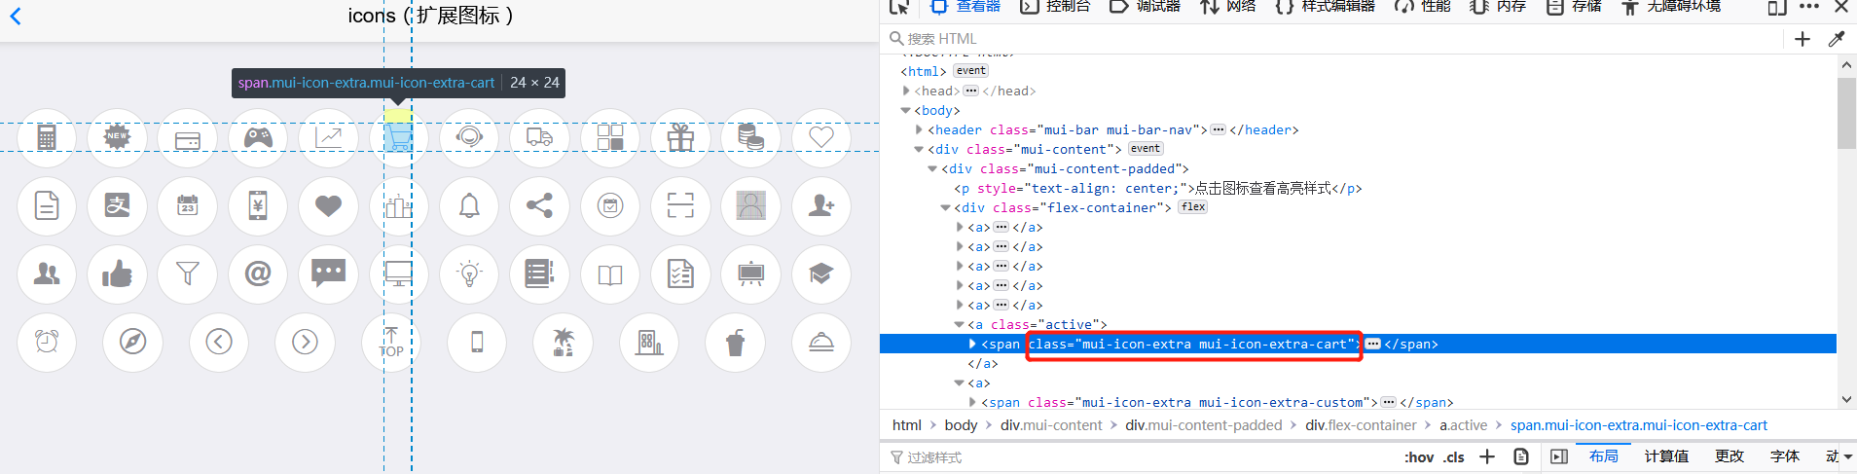Expand the mui-icon-extra-custom span node
This screenshot has width=1857, height=474.
coord(972,402)
